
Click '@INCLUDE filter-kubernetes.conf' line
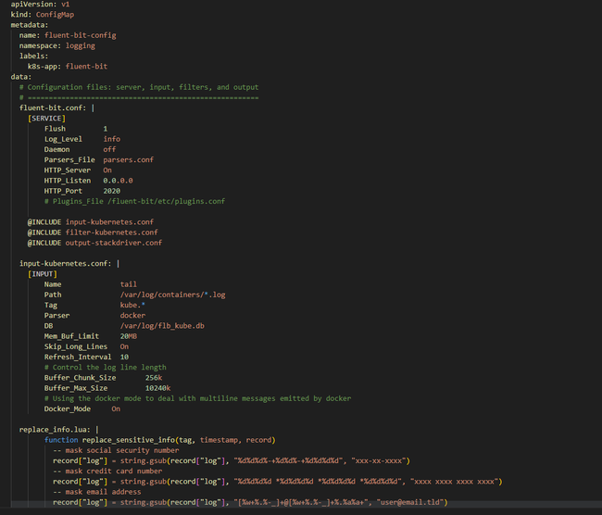click(x=93, y=232)
